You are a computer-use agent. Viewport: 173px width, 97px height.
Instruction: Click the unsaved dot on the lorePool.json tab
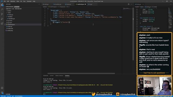click(x=85, y=4)
